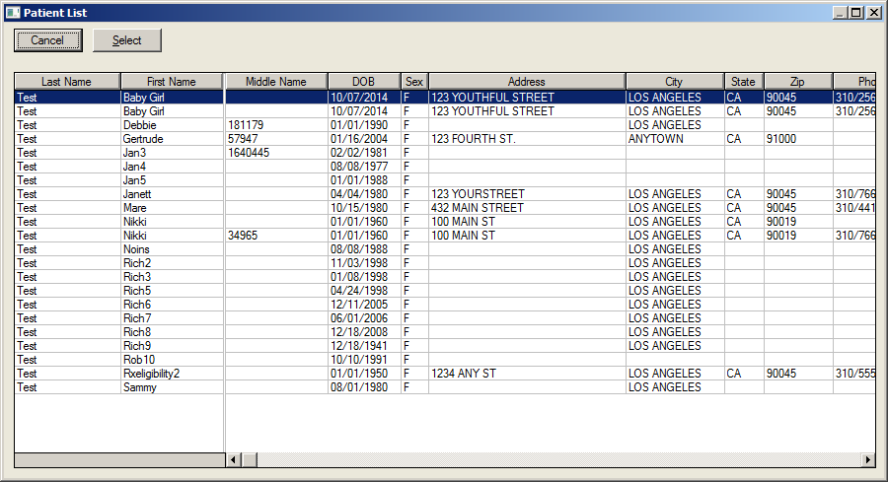The image size is (888, 482).
Task: Click the DOB column header
Action: click(363, 82)
